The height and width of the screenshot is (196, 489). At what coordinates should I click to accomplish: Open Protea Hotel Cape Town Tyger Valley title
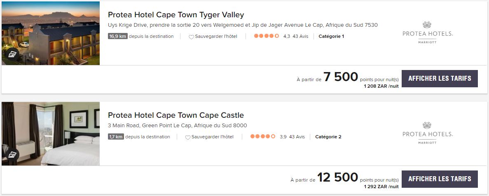176,15
